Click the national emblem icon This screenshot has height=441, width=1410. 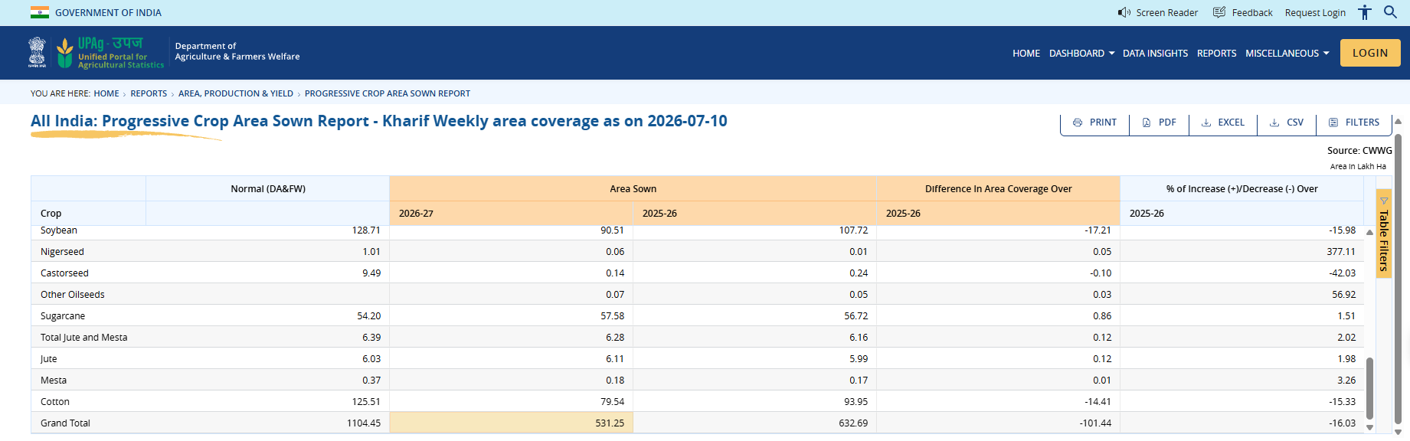37,52
